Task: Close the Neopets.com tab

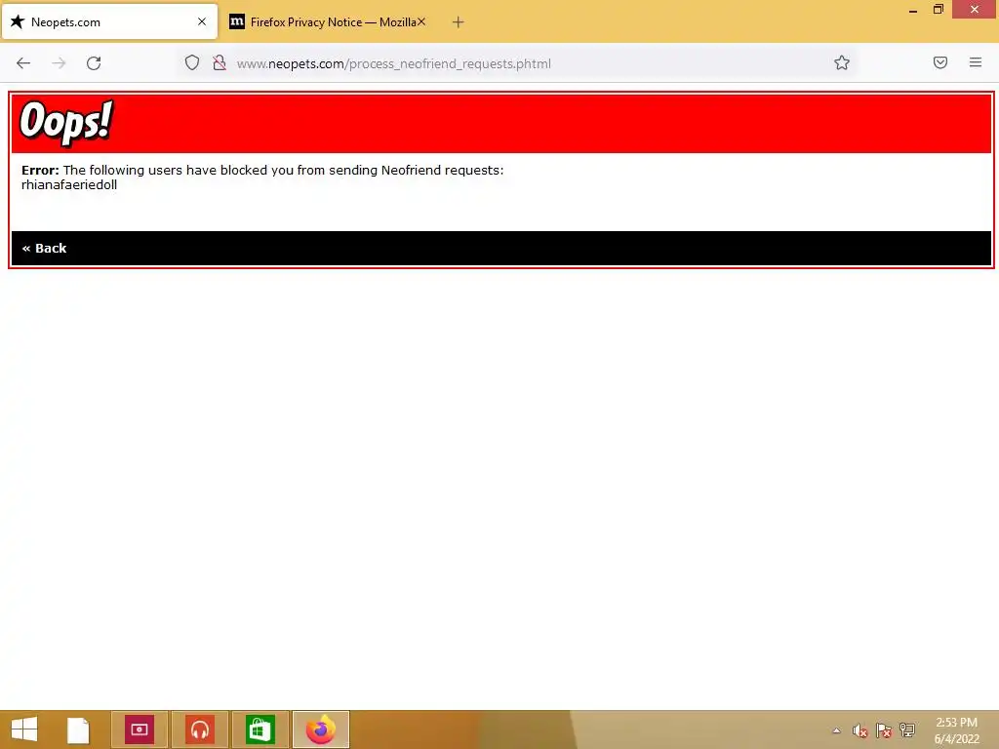Action: coord(202,21)
